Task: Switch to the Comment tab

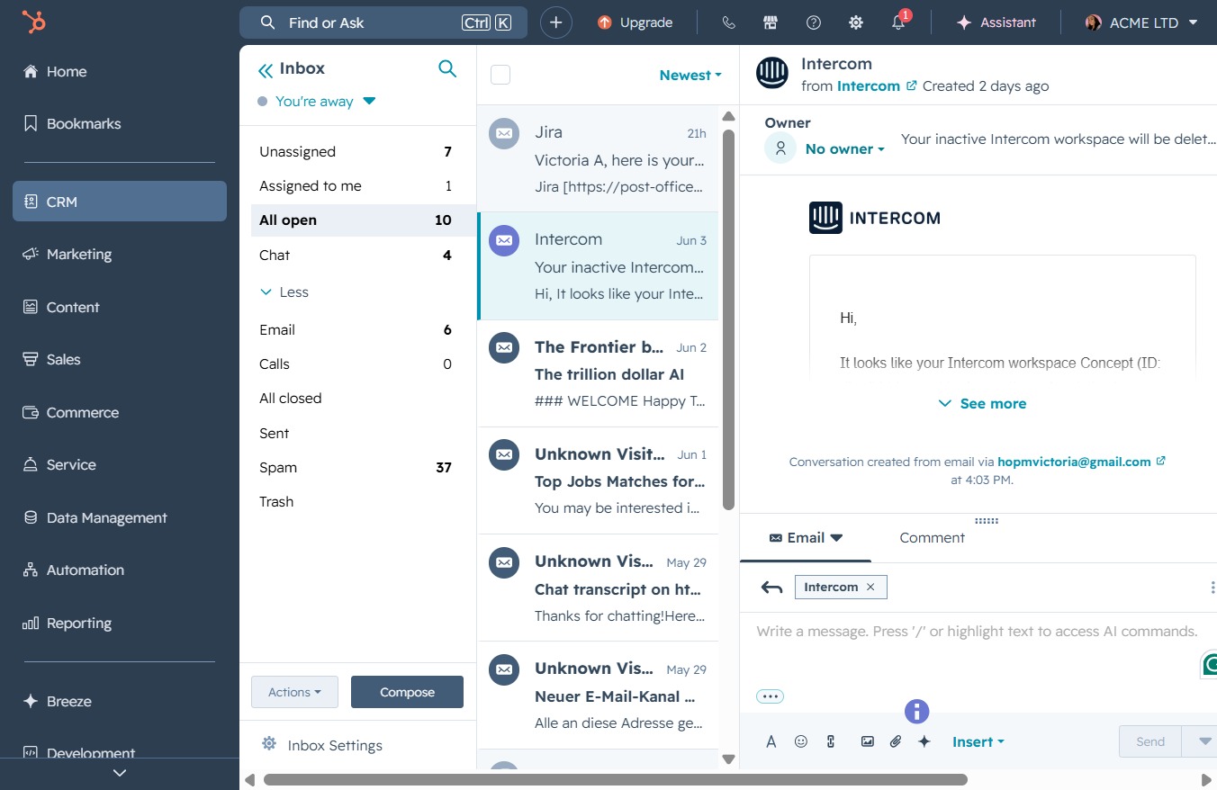Action: click(x=932, y=538)
